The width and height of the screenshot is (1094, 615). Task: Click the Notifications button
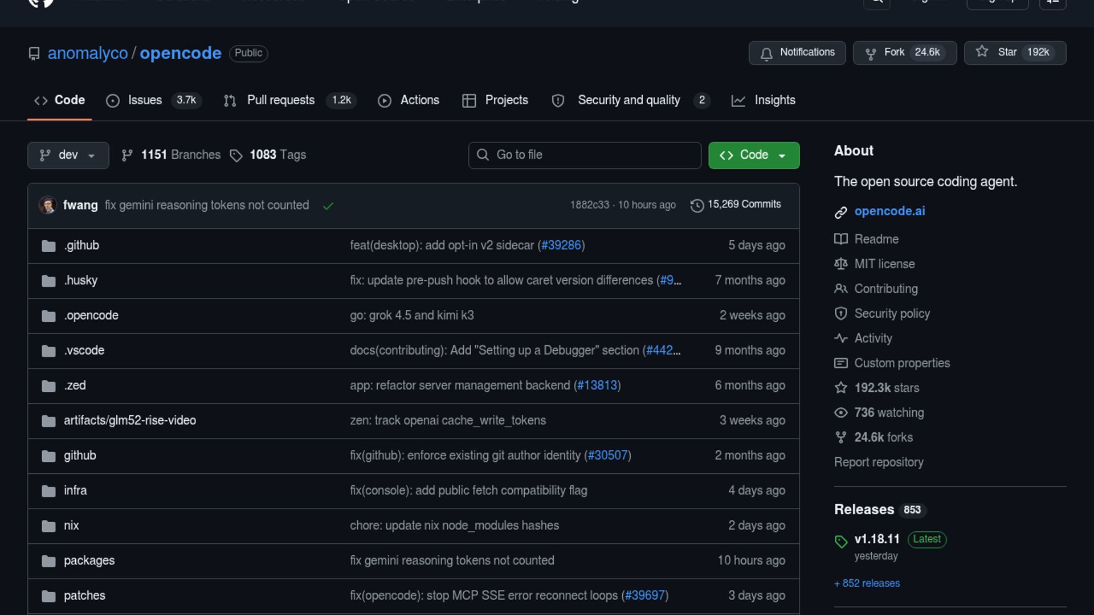797,53
